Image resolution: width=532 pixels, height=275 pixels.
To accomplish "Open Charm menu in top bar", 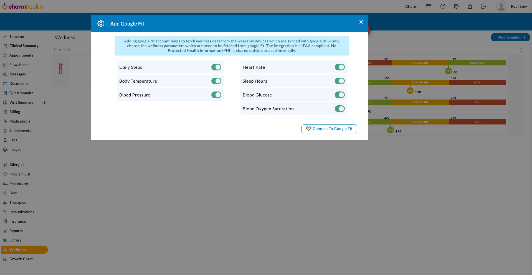I will [411, 6].
